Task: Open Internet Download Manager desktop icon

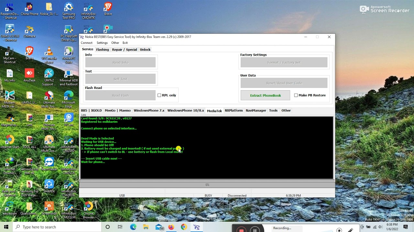Action: [x=10, y=166]
